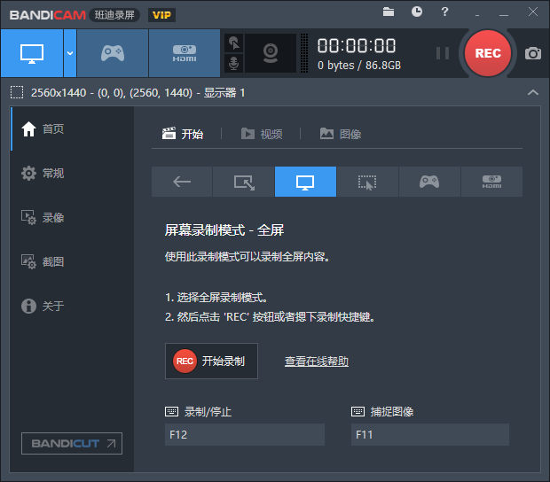Open output folder icon in title bar
The width and height of the screenshot is (550, 482).
pos(389,12)
